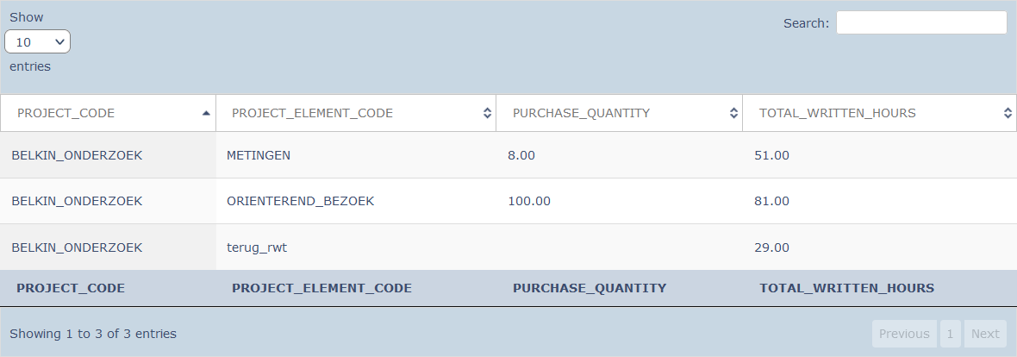1017x357 pixels.
Task: Select page 1 in pagination
Action: (951, 334)
